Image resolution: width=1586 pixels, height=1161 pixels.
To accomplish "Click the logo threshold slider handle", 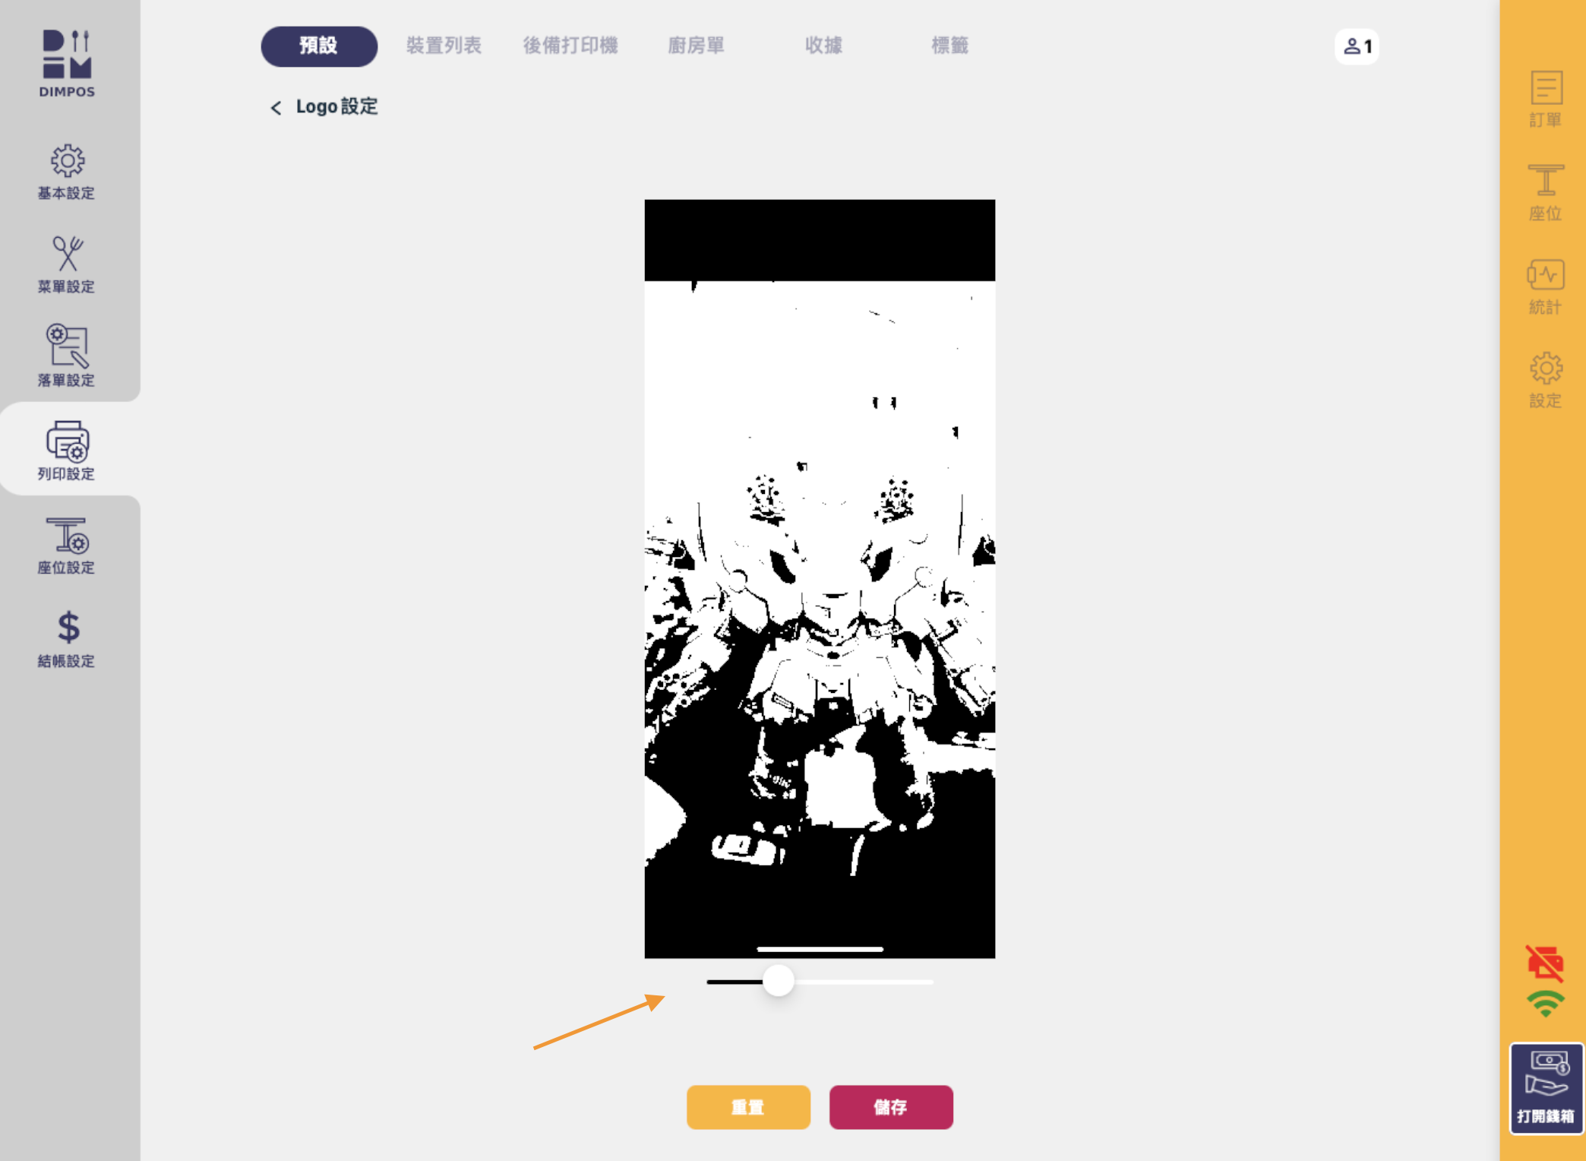I will click(779, 981).
